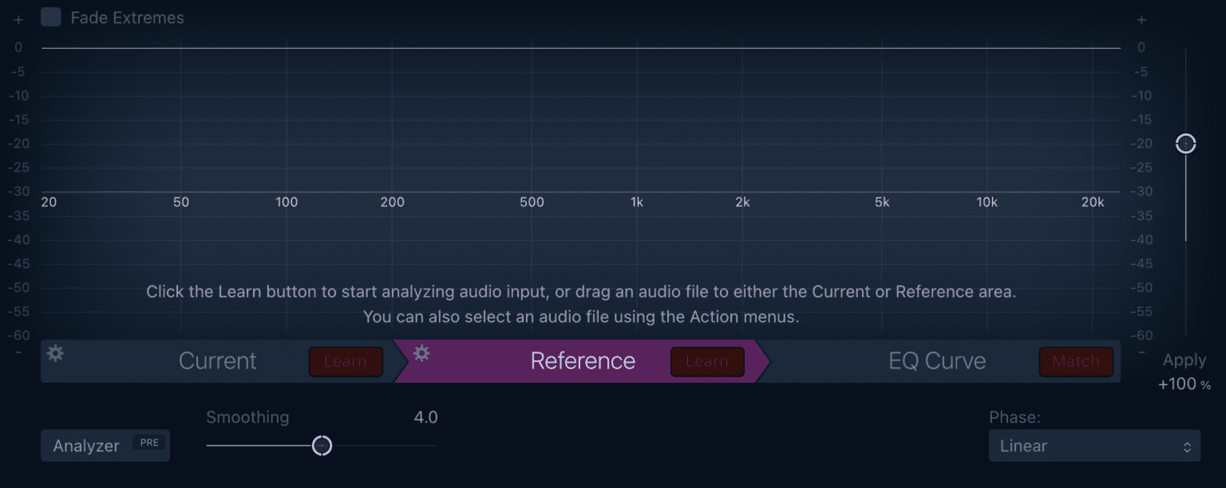Click the minus icon below right dB scale
Viewport: 1226px width, 488px height.
[x=1141, y=352]
